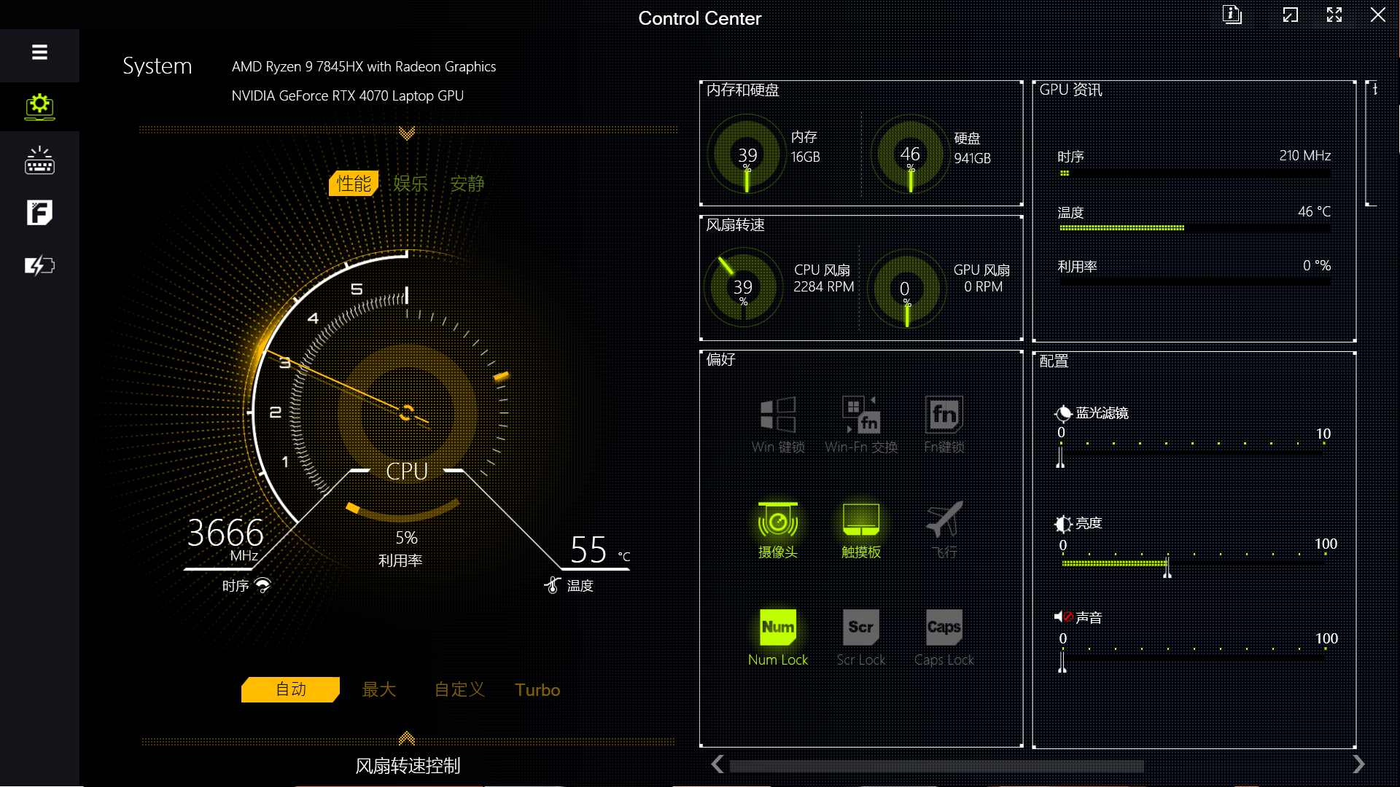1400x787 pixels.
Task: Open the hamburger menu in sidebar
Action: 39,52
